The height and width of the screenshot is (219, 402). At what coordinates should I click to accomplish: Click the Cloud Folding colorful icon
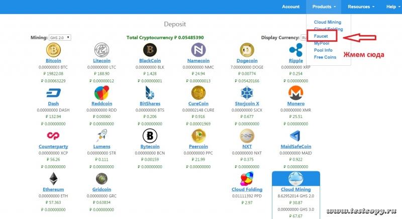pos(247,178)
